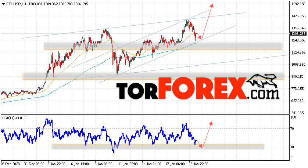The image size is (308, 168).
Task: Click price axis value 1008.660
Action: click(298, 65)
